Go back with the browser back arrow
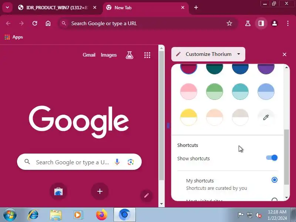The height and width of the screenshot is (222, 296). pyautogui.click(x=8, y=23)
